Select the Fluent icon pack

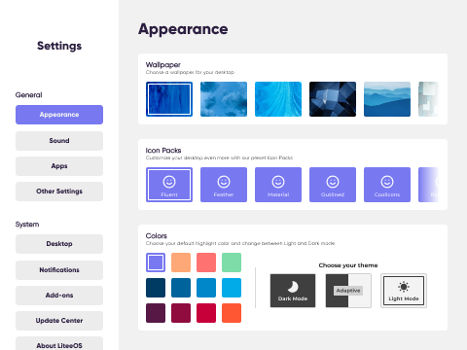coord(169,185)
